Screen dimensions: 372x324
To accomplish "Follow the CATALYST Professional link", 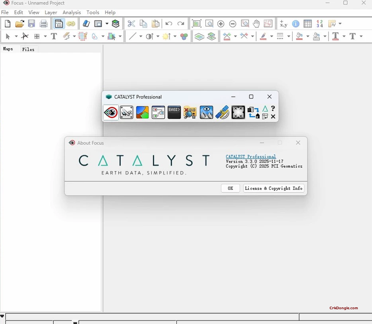I will [x=251, y=156].
